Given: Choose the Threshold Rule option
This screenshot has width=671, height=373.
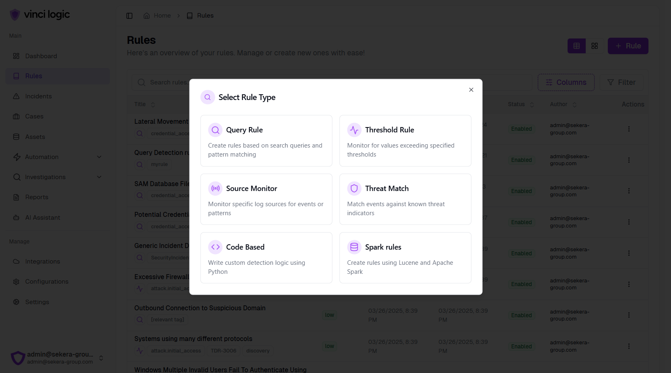Looking at the screenshot, I should (x=405, y=141).
